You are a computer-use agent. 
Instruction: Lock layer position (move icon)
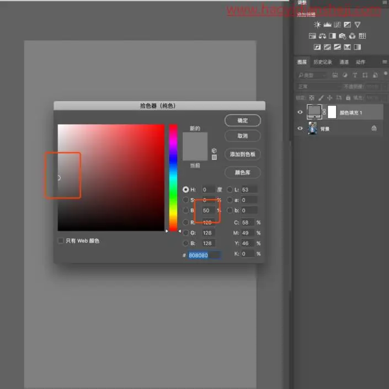pos(329,98)
